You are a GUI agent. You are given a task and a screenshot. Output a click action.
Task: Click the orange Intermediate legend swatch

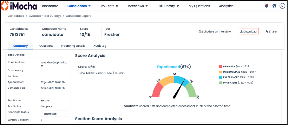[x=220, y=72]
